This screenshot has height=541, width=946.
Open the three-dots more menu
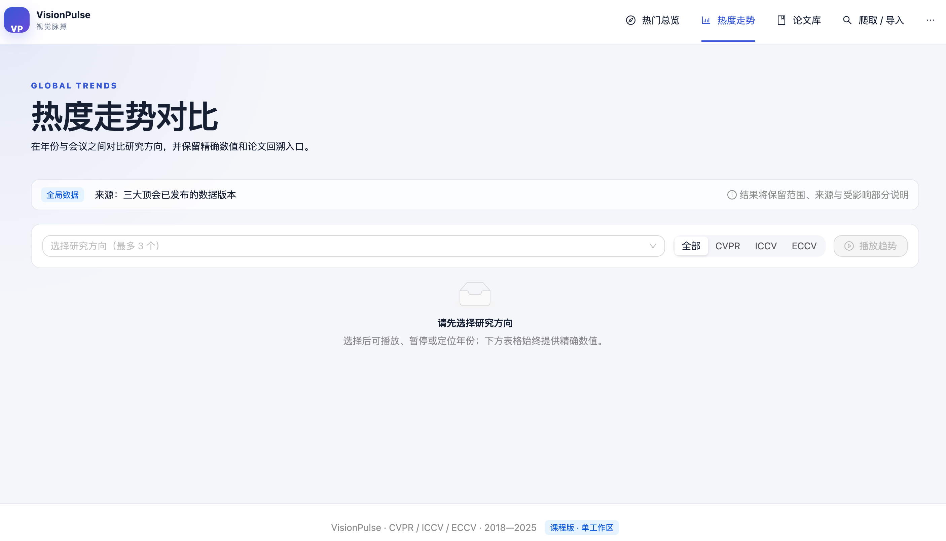[x=930, y=20]
